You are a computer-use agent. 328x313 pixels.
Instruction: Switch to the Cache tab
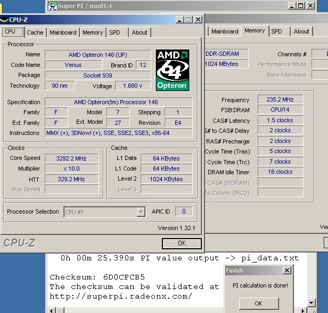[x=35, y=32]
